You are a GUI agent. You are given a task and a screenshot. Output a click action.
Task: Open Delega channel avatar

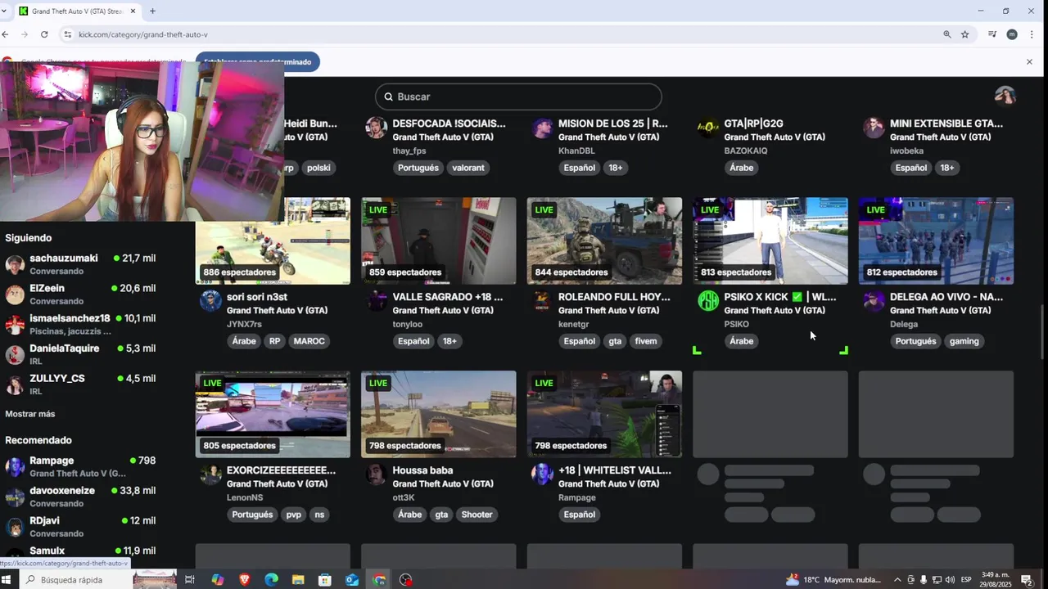pos(874,300)
